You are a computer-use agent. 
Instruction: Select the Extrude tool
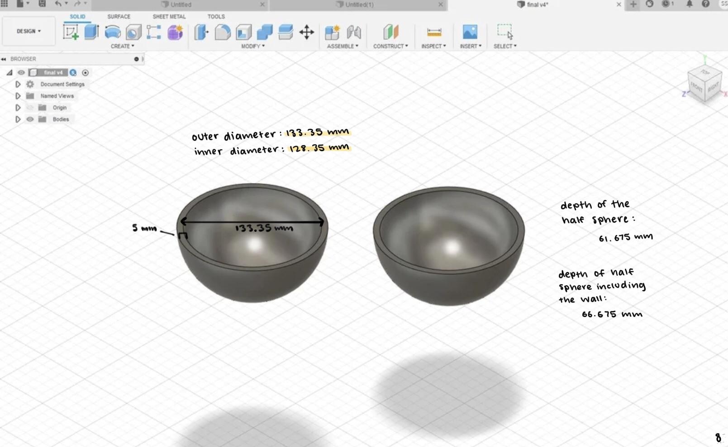coord(91,32)
